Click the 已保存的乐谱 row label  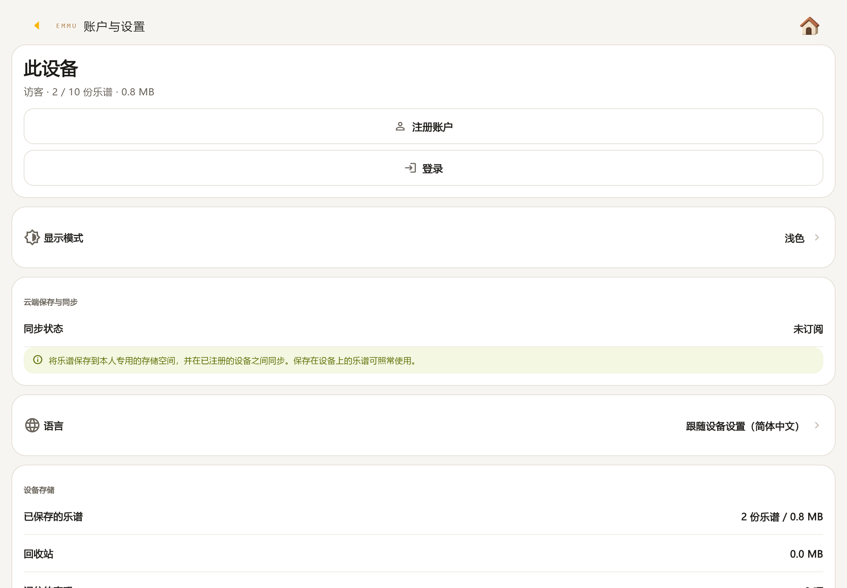point(53,517)
